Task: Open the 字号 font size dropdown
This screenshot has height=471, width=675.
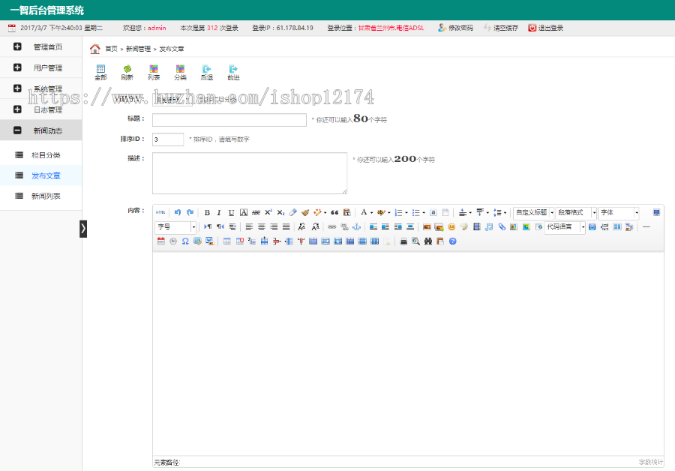Action: [173, 226]
